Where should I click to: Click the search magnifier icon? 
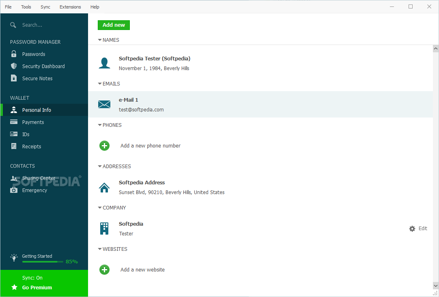[13, 25]
